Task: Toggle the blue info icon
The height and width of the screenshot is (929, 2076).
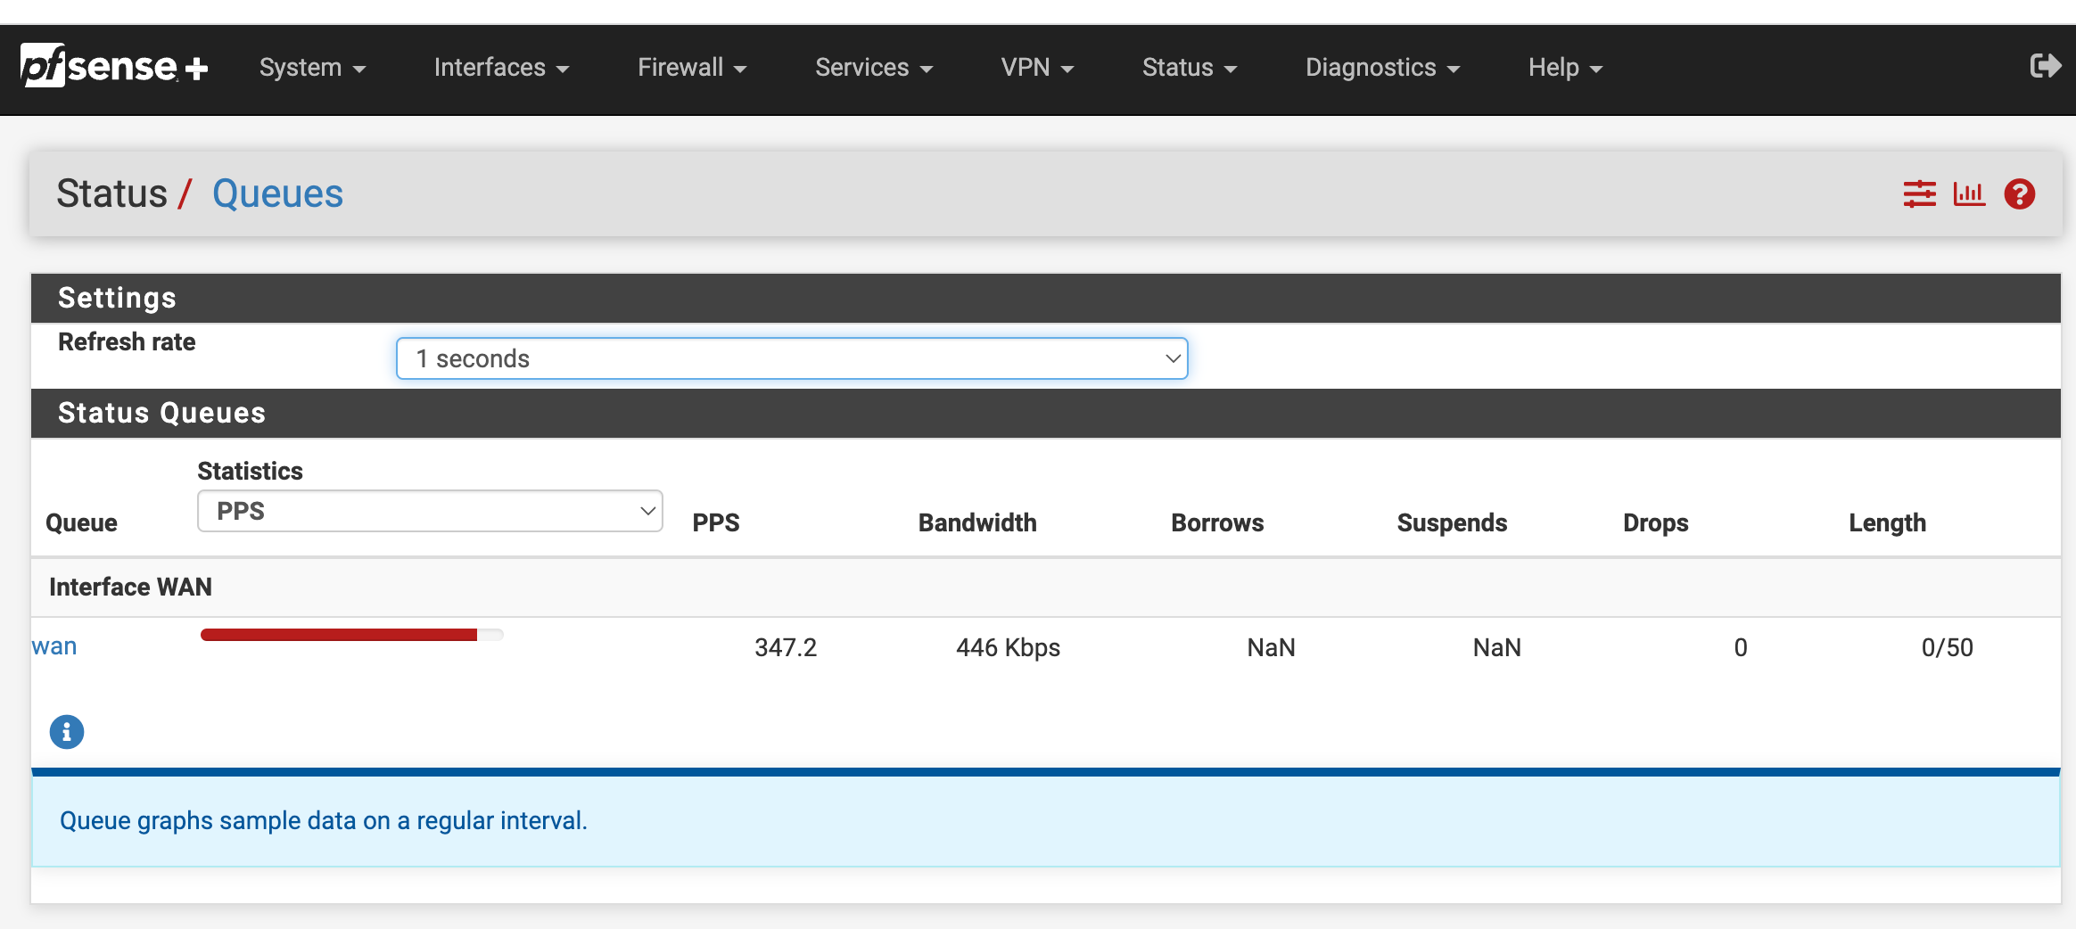Action: [x=67, y=732]
